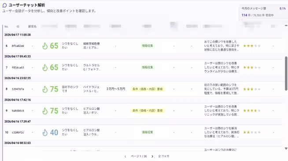This screenshot has height=161, width=288.
Task: Click the summary text in row 9a6484c6
Action: pyautogui.click(x=222, y=110)
